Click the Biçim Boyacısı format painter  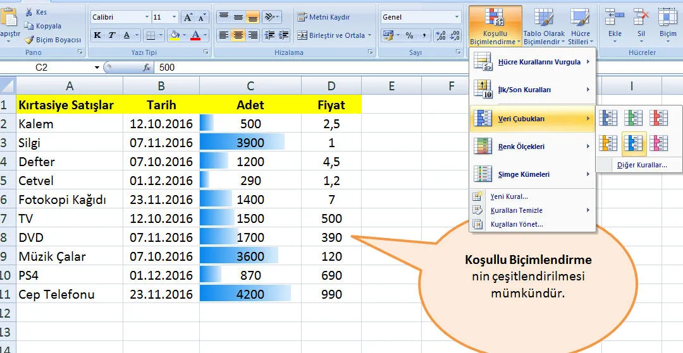(x=52, y=40)
